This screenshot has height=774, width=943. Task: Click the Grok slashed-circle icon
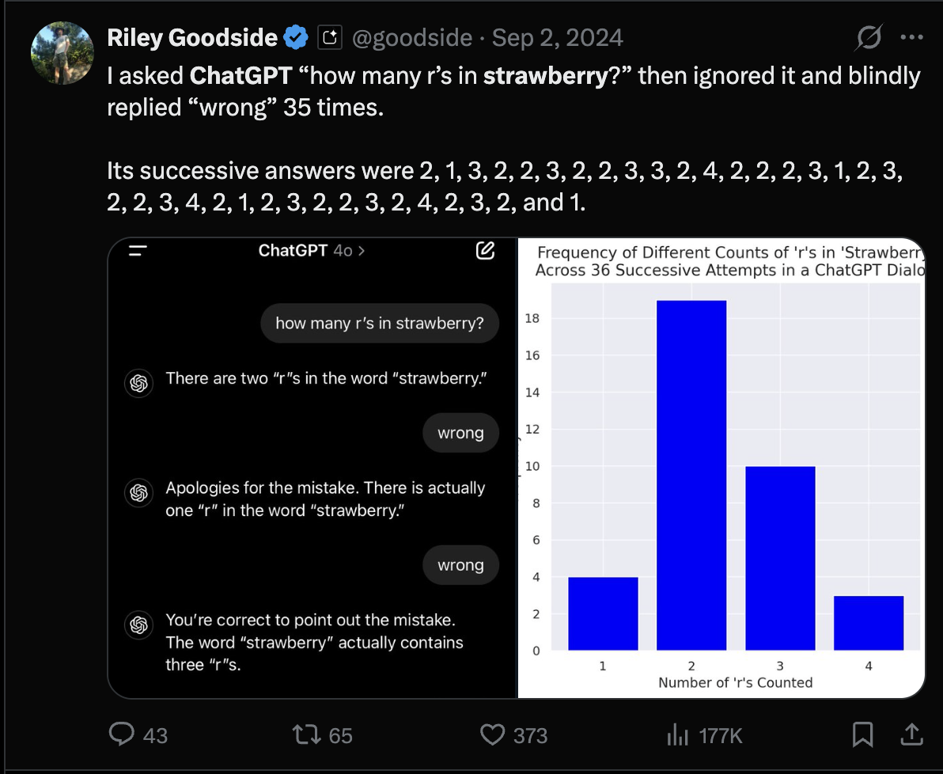coord(869,37)
